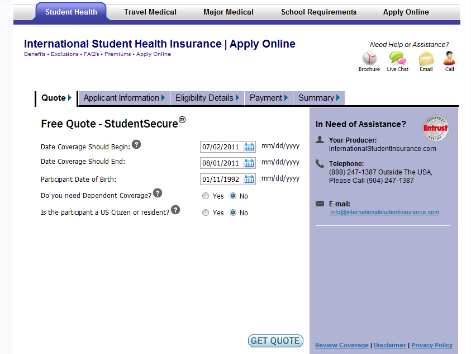Screen dimensions: 471x354
Task: Select the Quote step tab
Action: (56, 98)
